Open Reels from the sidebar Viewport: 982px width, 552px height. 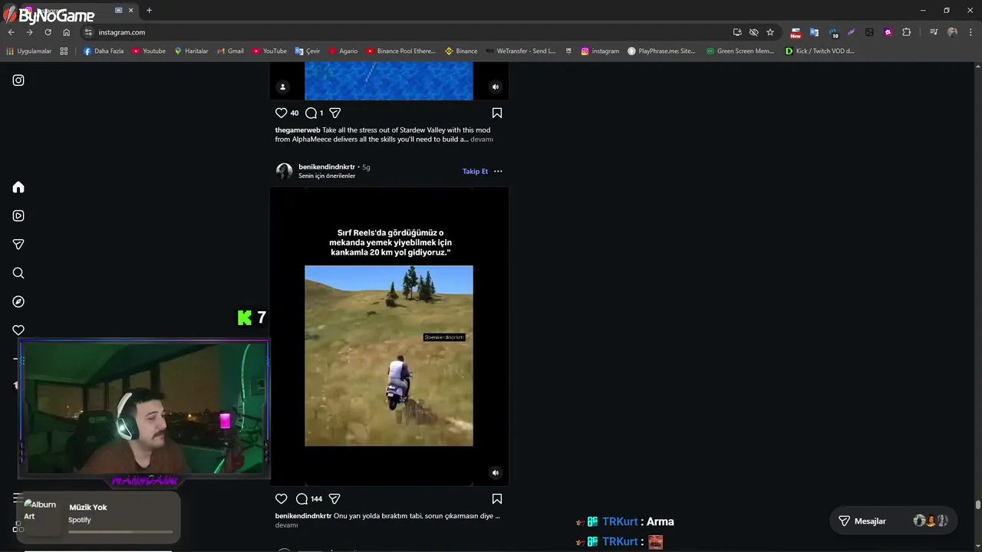point(18,216)
